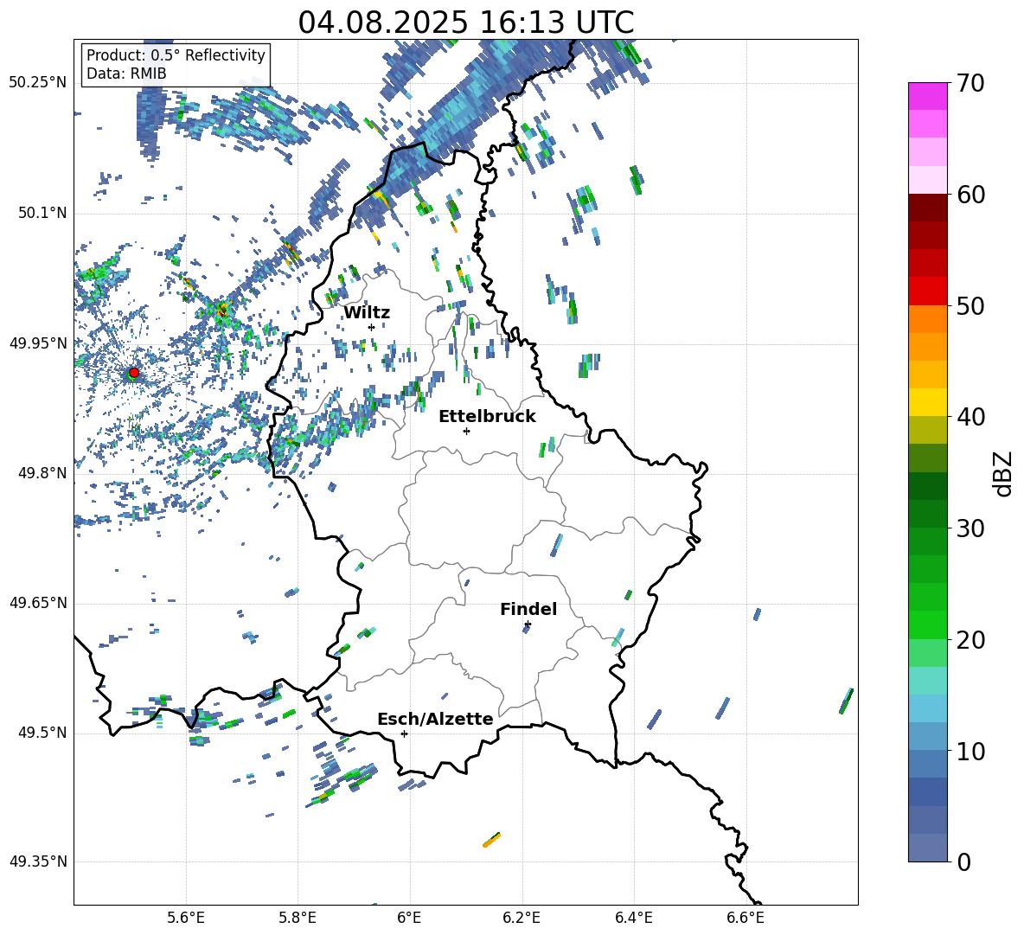Click the Ettelbruck cross marker
The image size is (1024, 935).
point(466,431)
